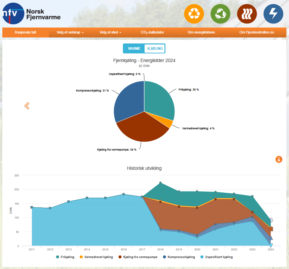Switch to the VARME toggle

[x=134, y=48]
